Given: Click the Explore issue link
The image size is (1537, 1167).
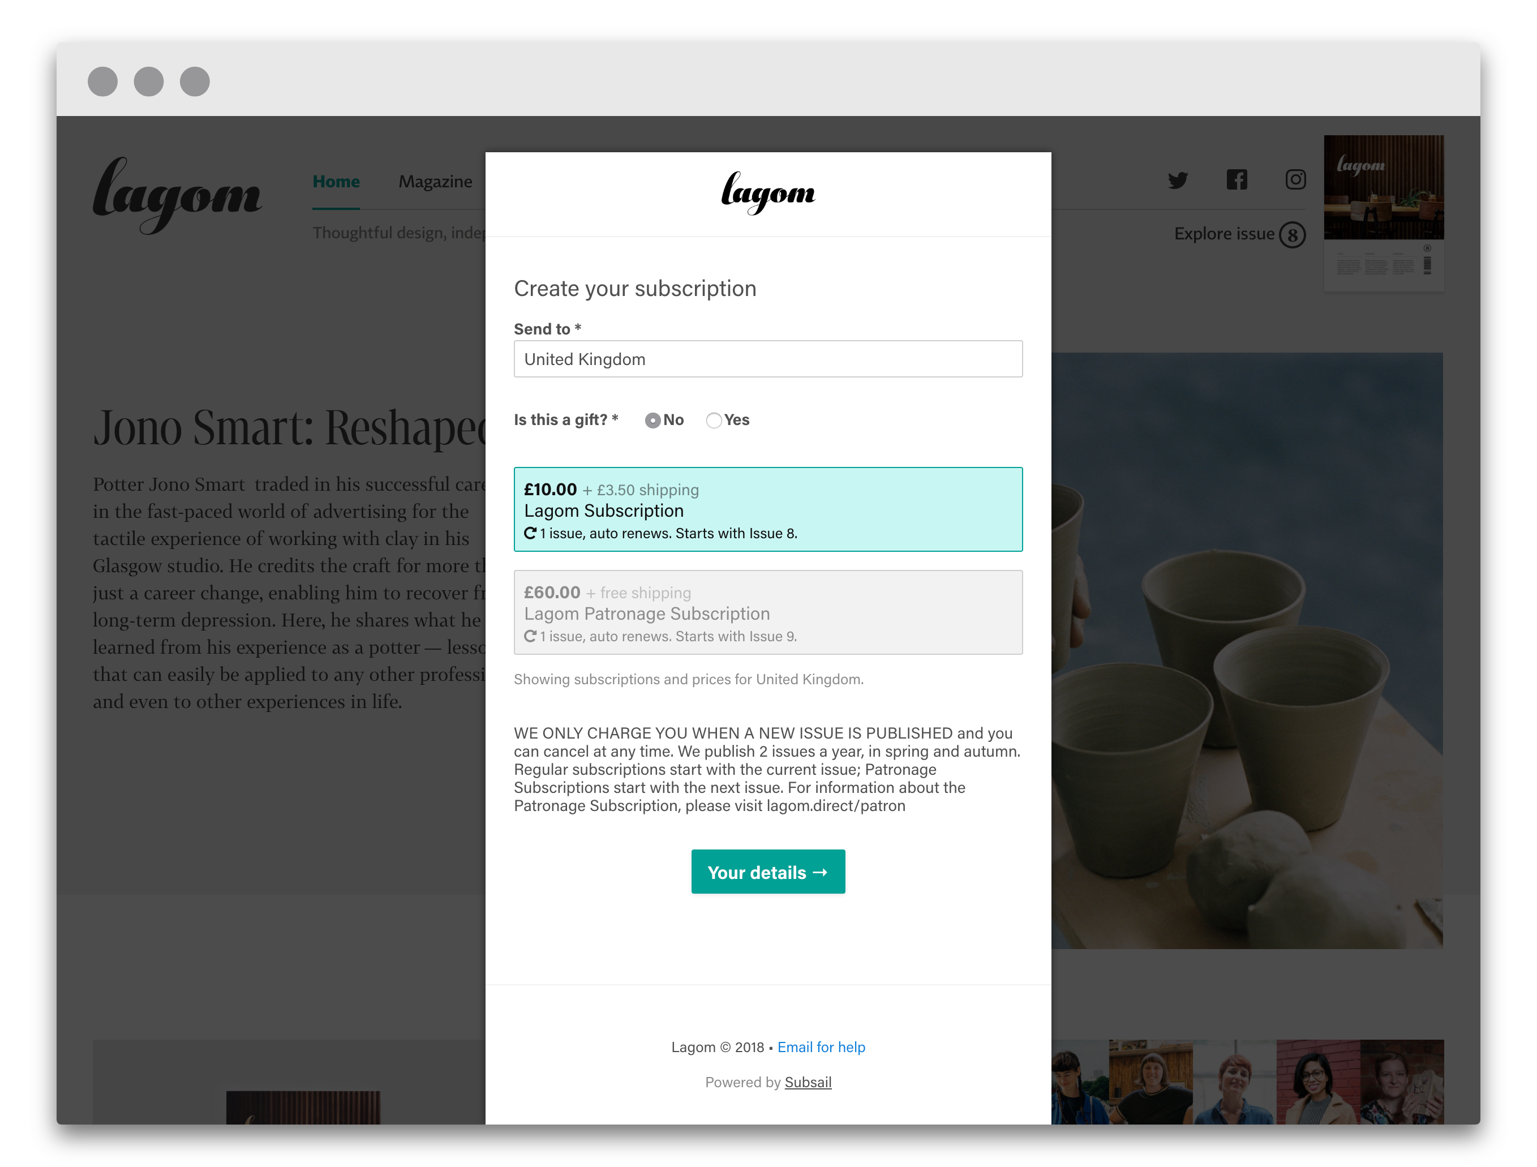Looking at the screenshot, I should 1223,234.
